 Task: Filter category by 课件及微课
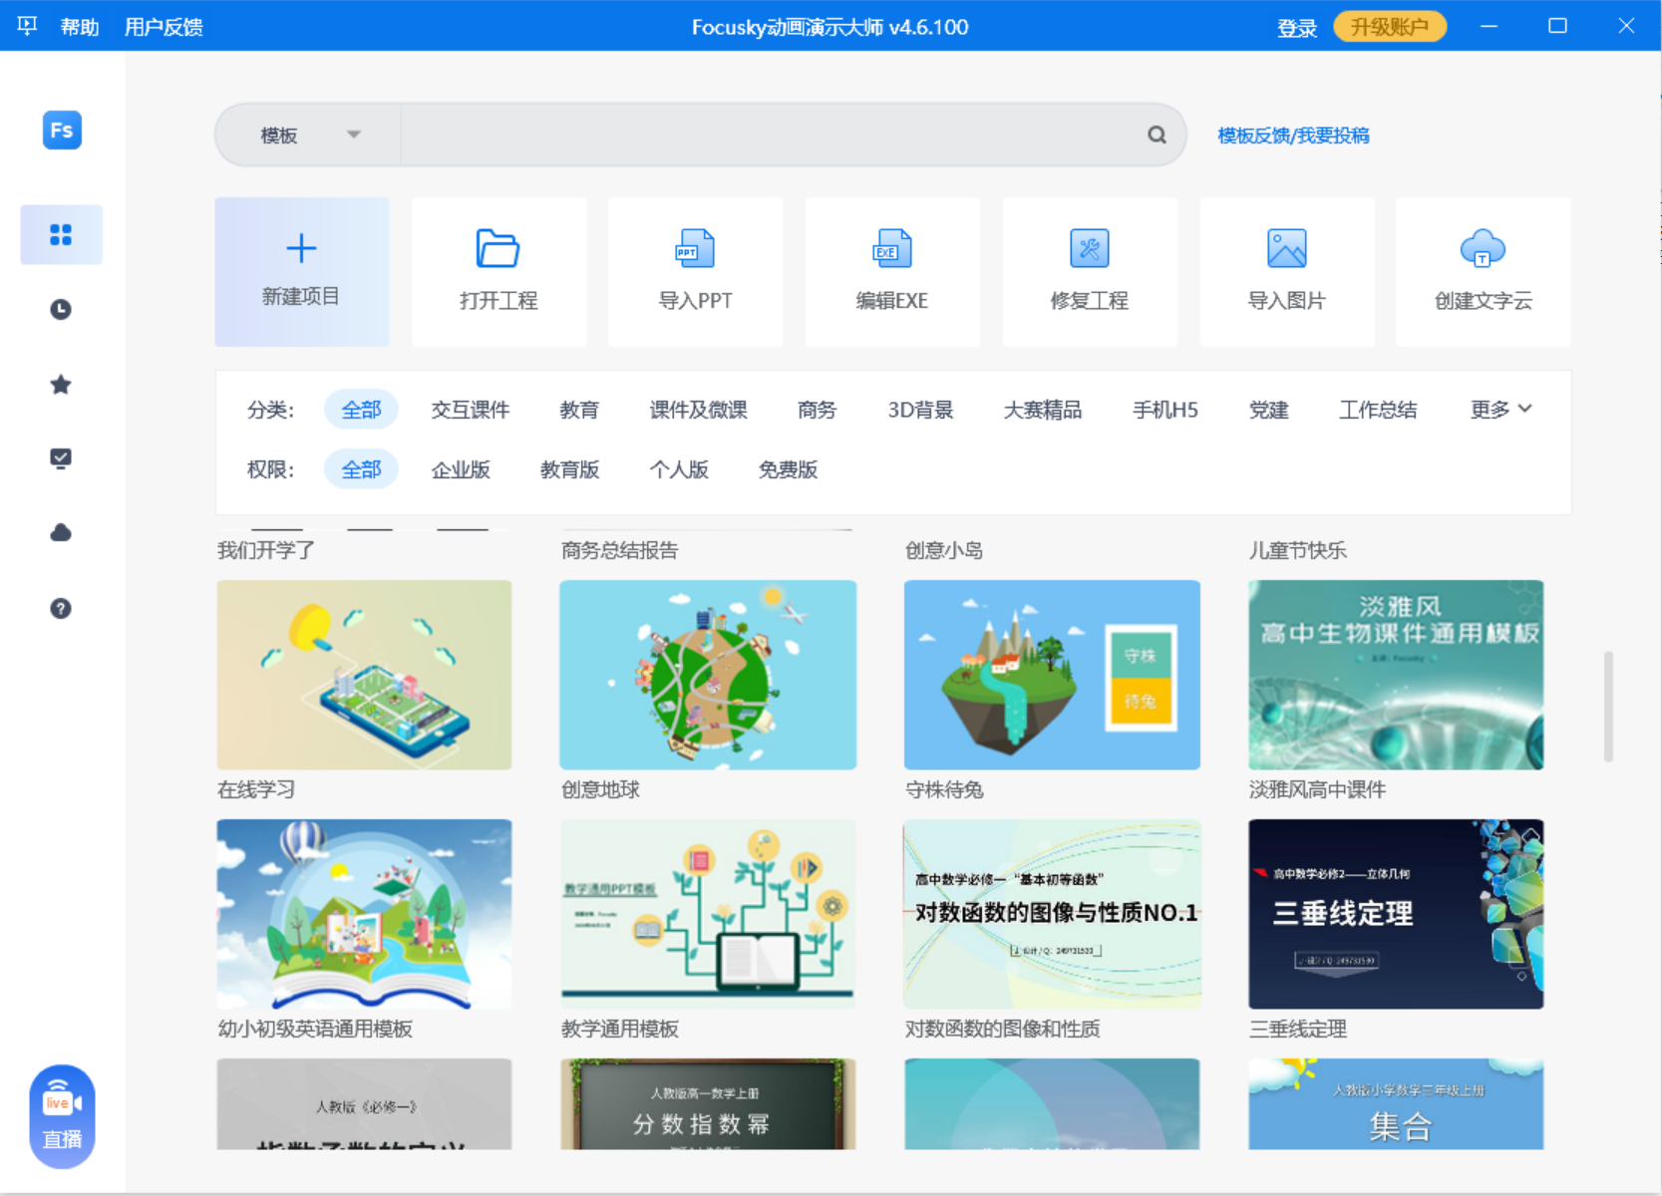pyautogui.click(x=698, y=410)
